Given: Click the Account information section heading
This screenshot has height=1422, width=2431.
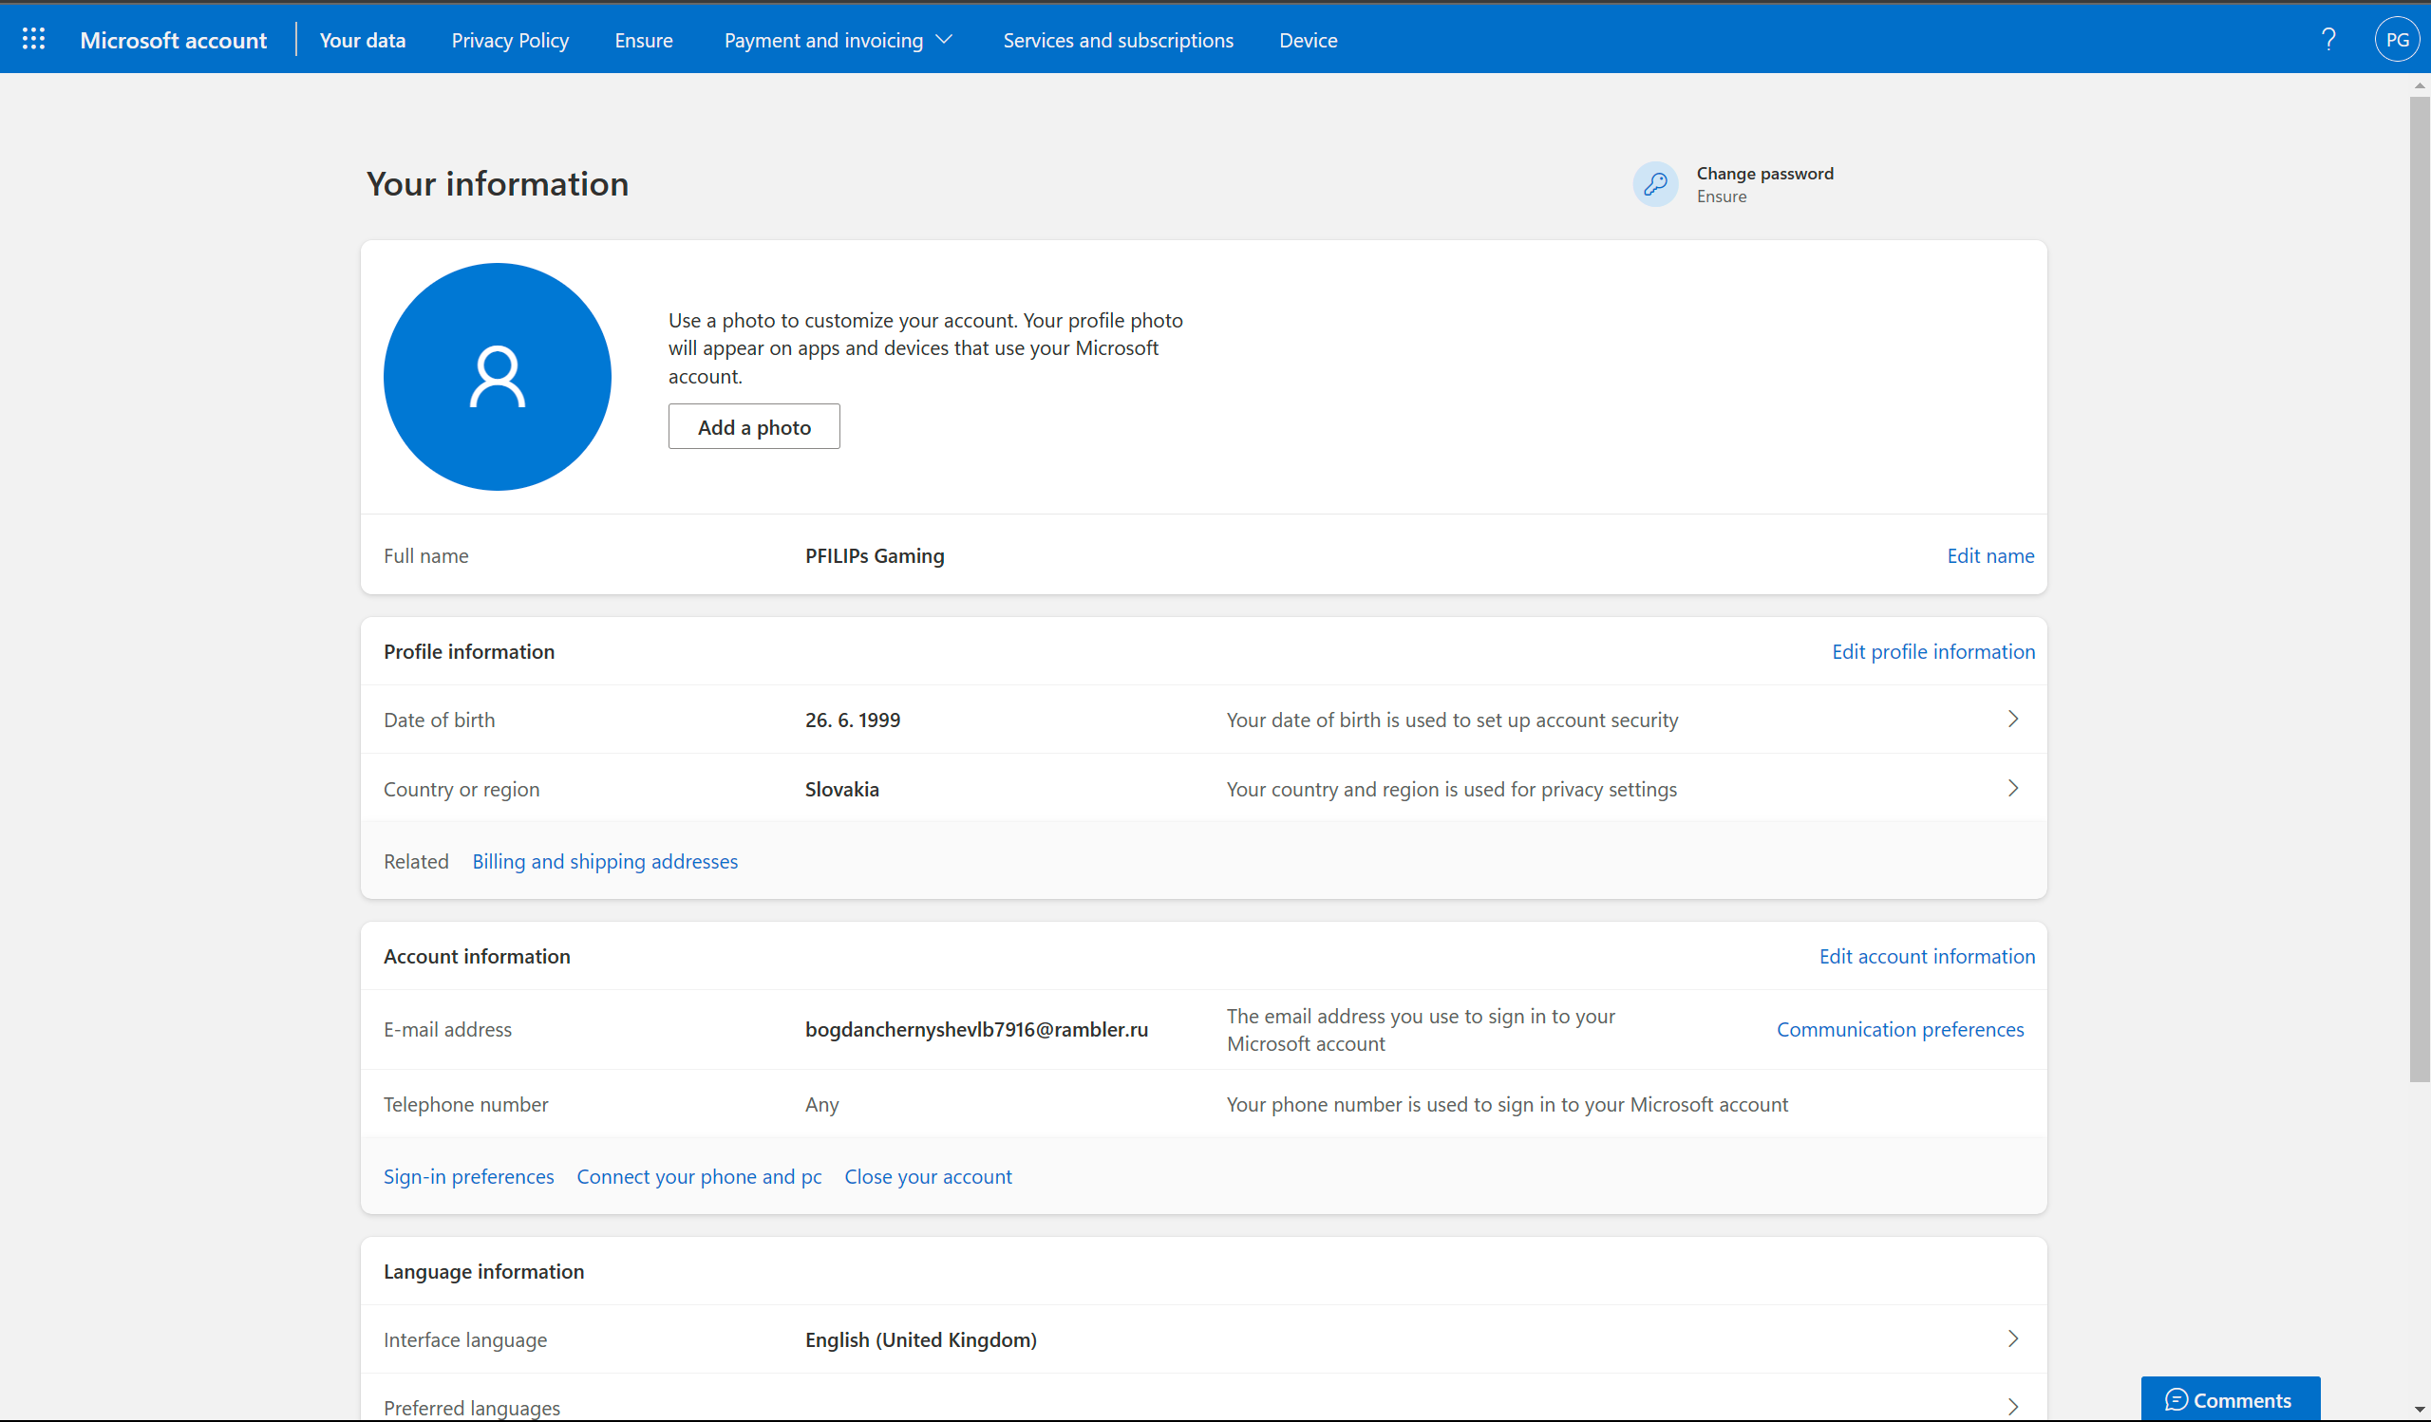Looking at the screenshot, I should point(477,956).
